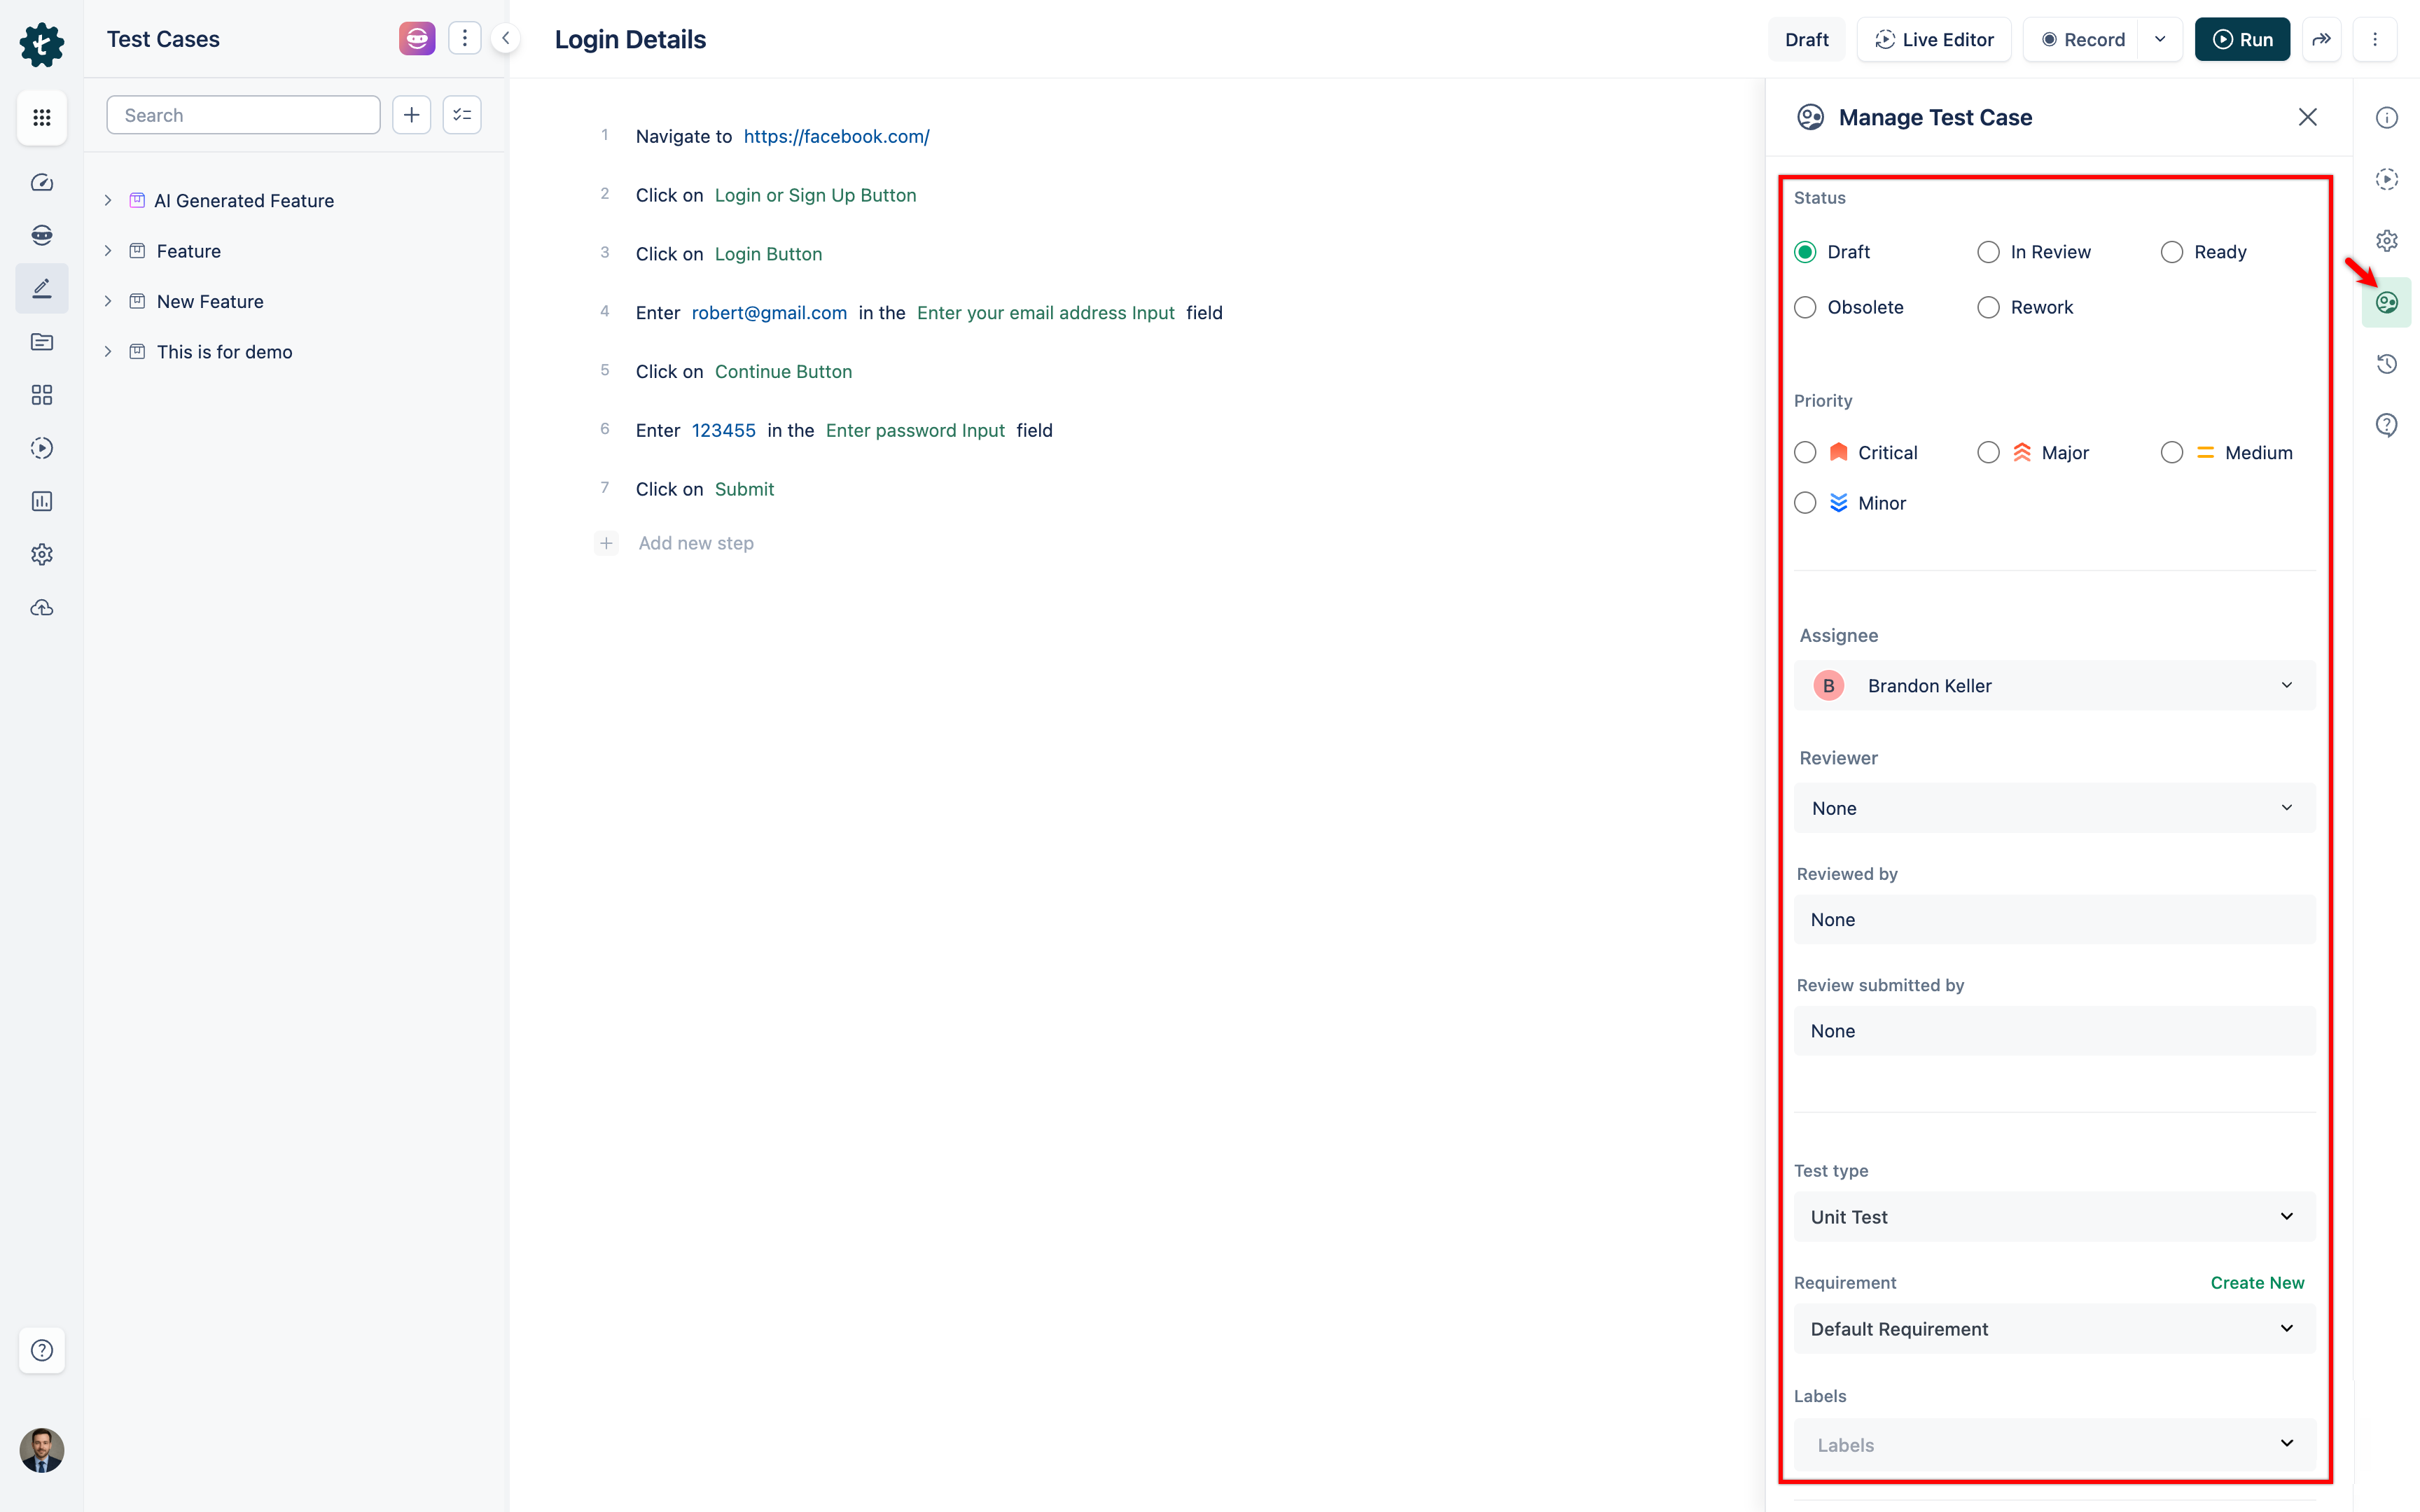The width and height of the screenshot is (2420, 1512).
Task: Open the info panel icon on right edge
Action: coord(2388,117)
